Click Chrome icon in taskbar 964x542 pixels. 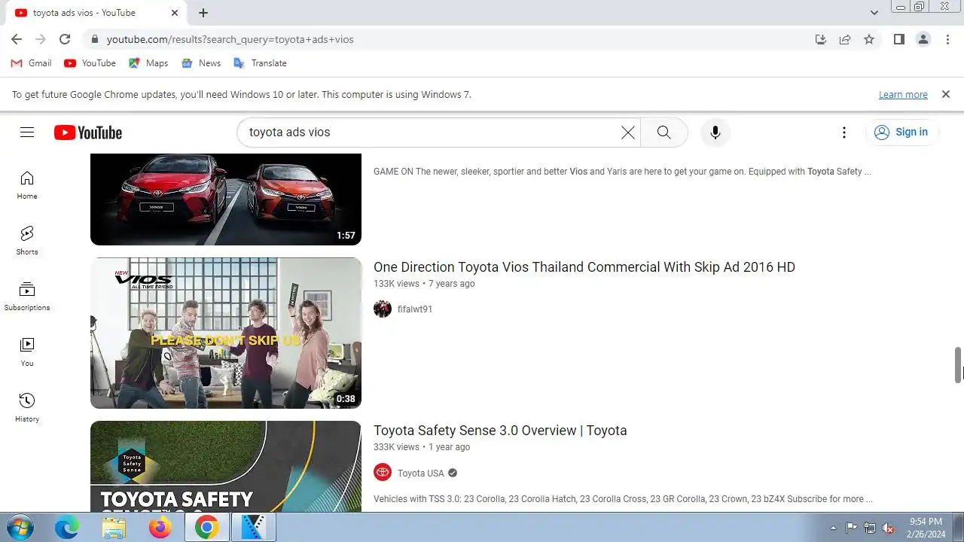tap(206, 528)
